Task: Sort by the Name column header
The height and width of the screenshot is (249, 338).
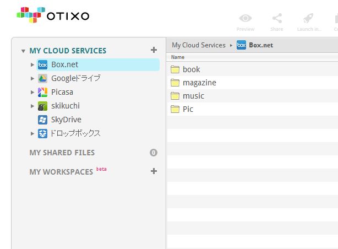Action: [178, 57]
